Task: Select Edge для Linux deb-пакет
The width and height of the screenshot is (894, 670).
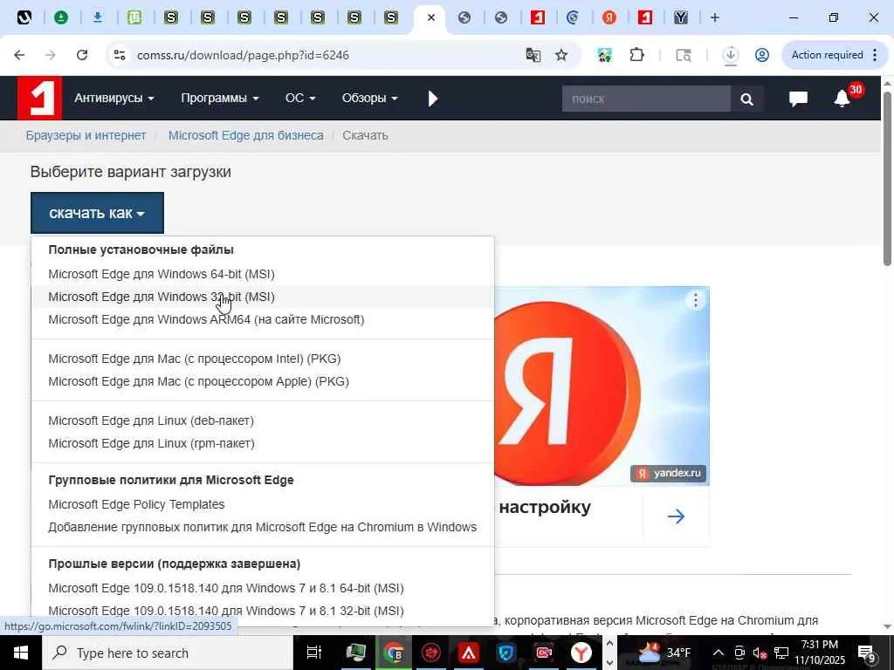Action: pyautogui.click(x=151, y=421)
